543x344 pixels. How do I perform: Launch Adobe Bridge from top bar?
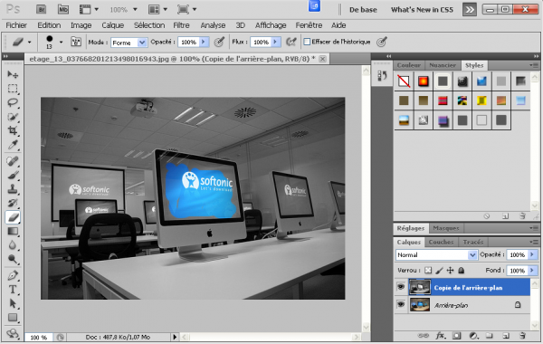(x=42, y=9)
